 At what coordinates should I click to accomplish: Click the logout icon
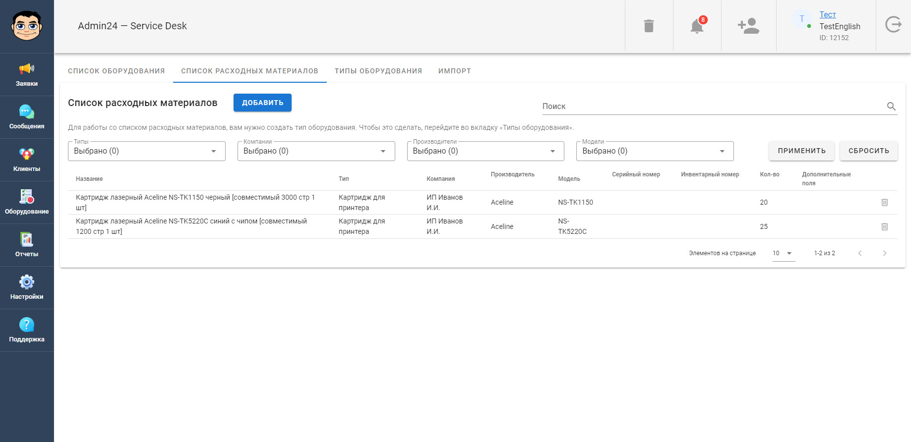(x=893, y=24)
